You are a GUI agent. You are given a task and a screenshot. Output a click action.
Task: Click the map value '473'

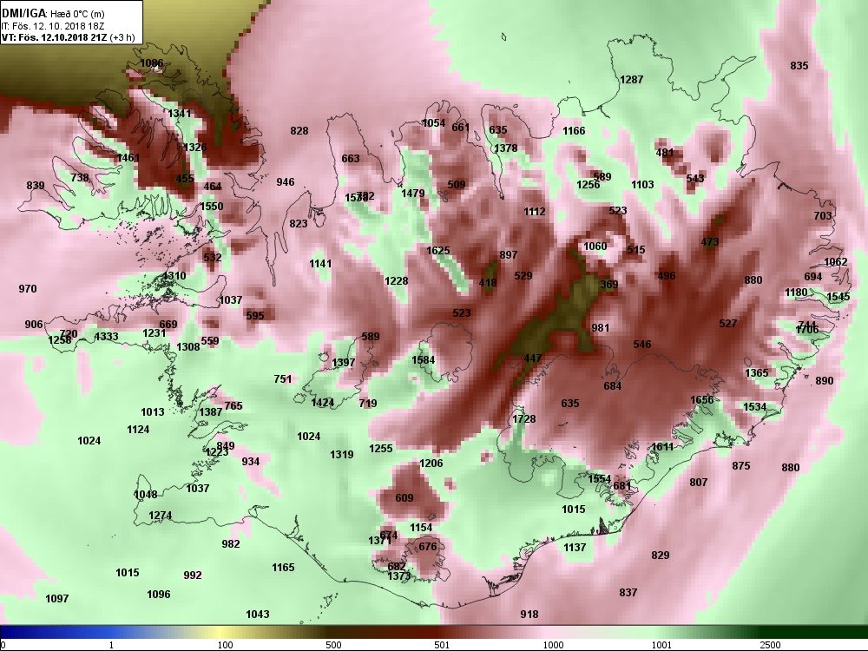710,242
